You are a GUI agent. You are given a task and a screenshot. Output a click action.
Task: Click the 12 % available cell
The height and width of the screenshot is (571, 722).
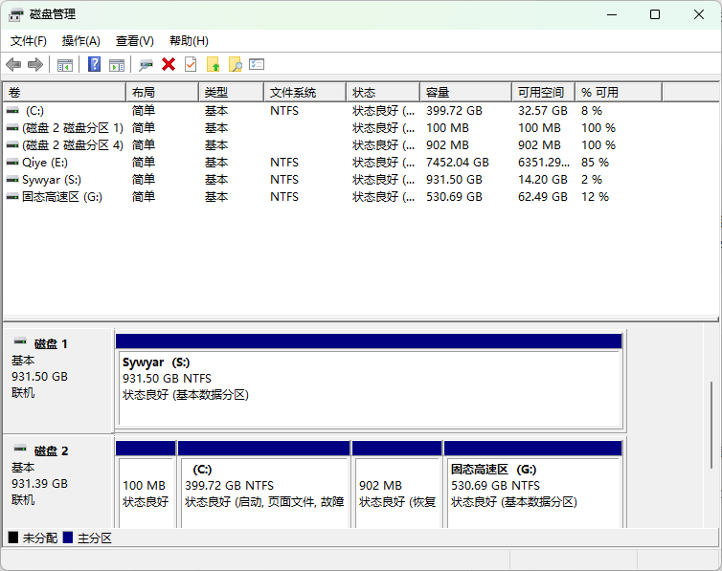pos(595,197)
